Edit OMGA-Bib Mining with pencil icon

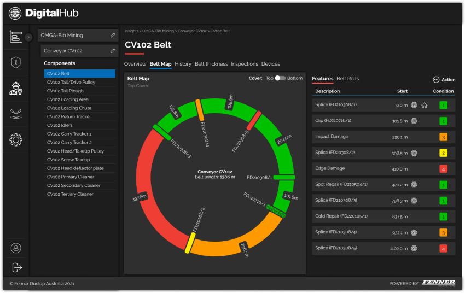pyautogui.click(x=113, y=35)
